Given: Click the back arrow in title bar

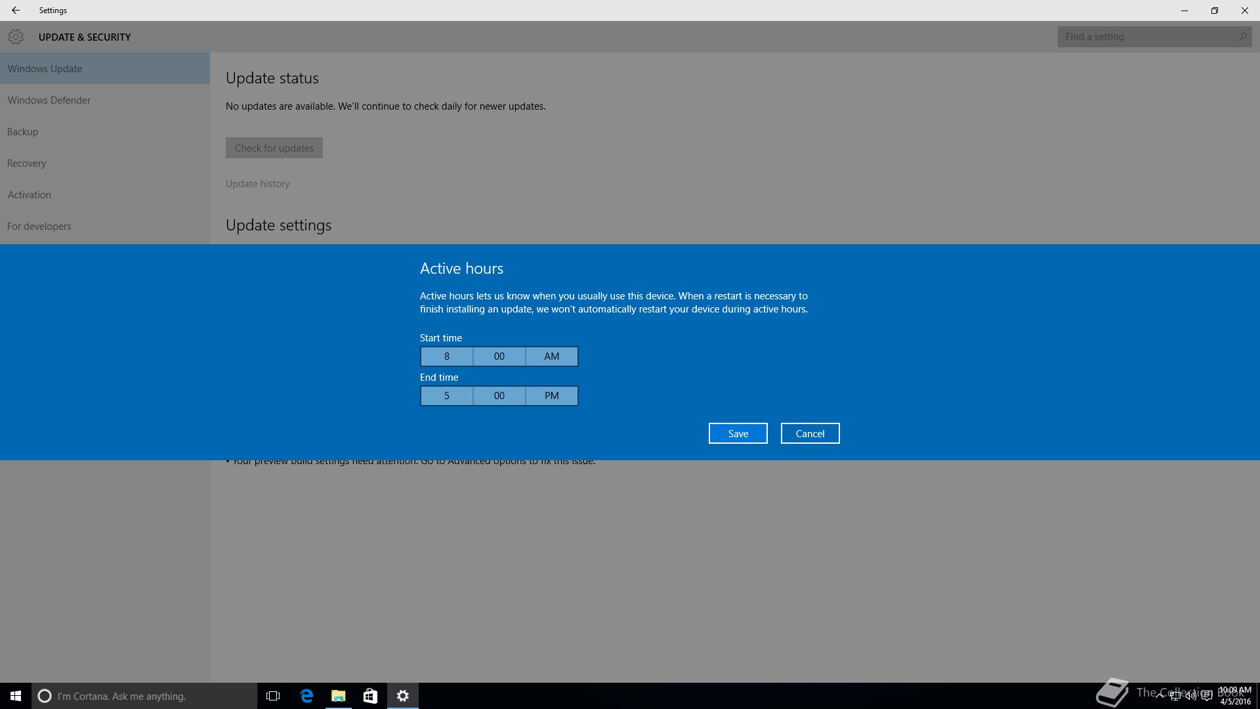Looking at the screenshot, I should [x=16, y=11].
